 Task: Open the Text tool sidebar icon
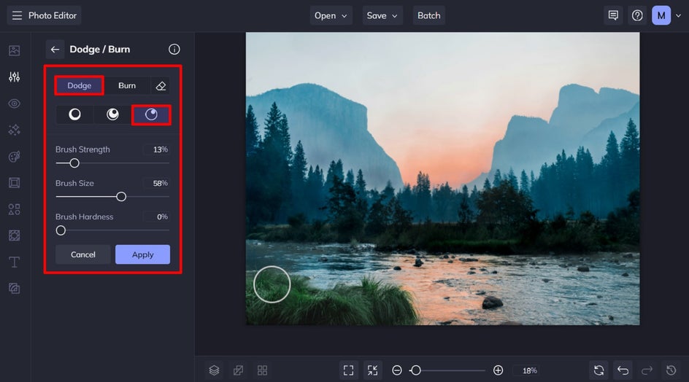tap(14, 262)
